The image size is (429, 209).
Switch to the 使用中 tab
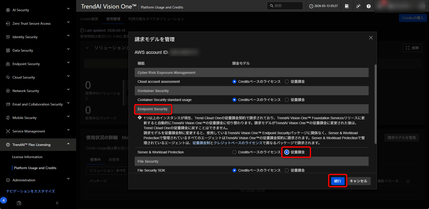[x=95, y=160]
